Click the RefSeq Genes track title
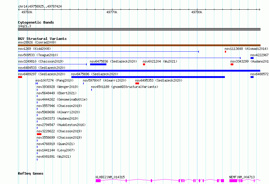Screen dimensions: 269x184 [x=31, y=173]
